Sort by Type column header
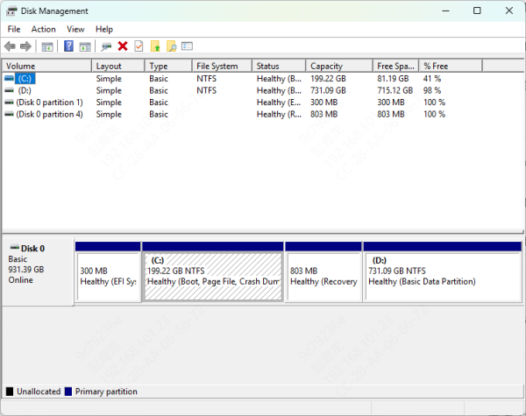 pos(168,66)
